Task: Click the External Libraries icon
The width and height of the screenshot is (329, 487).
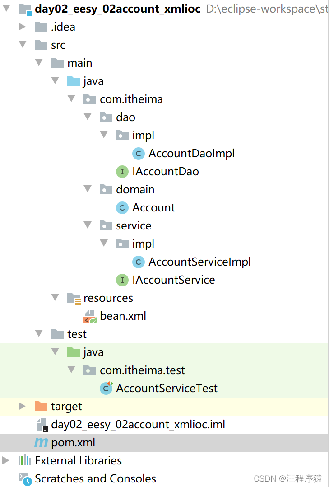Action: pyautogui.click(x=24, y=461)
